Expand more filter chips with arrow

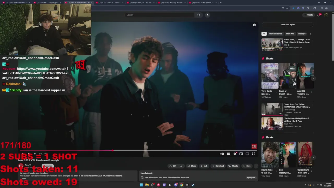click(x=311, y=34)
